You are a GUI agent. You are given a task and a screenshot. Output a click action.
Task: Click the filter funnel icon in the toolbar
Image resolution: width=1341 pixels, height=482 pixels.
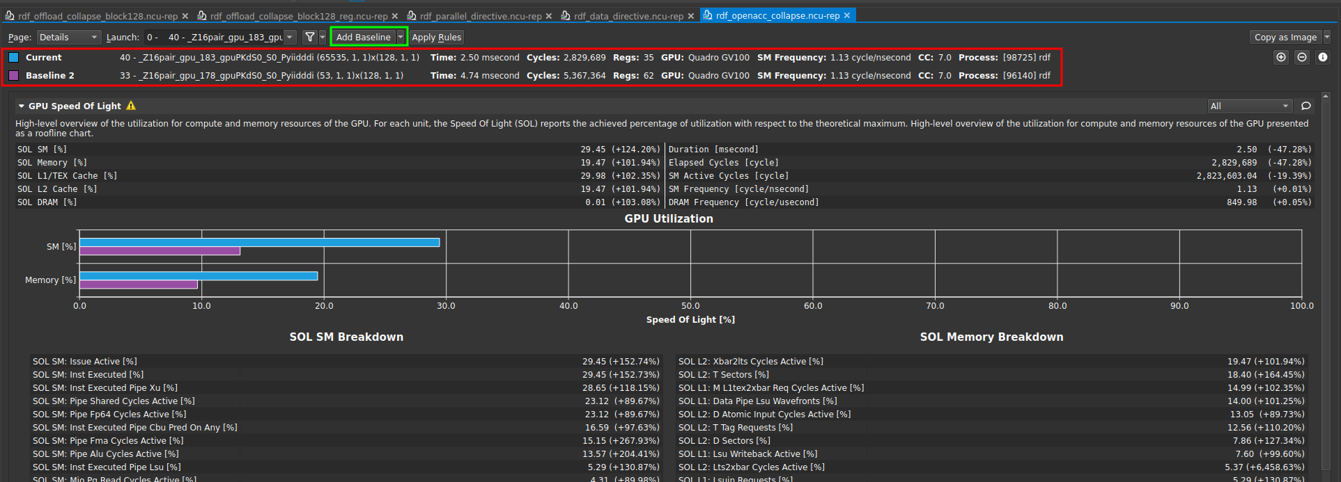coord(310,38)
